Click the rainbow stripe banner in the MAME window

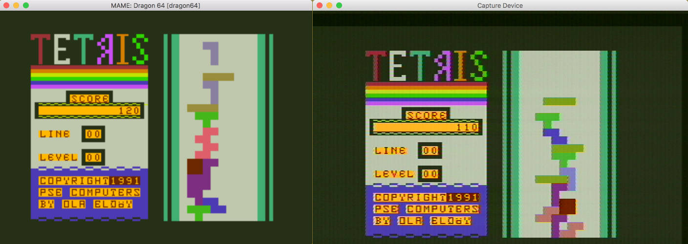[x=89, y=76]
